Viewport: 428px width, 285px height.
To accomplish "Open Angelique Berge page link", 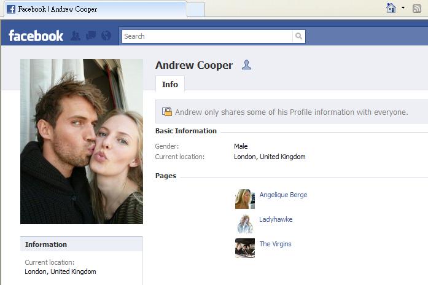I will coord(283,195).
